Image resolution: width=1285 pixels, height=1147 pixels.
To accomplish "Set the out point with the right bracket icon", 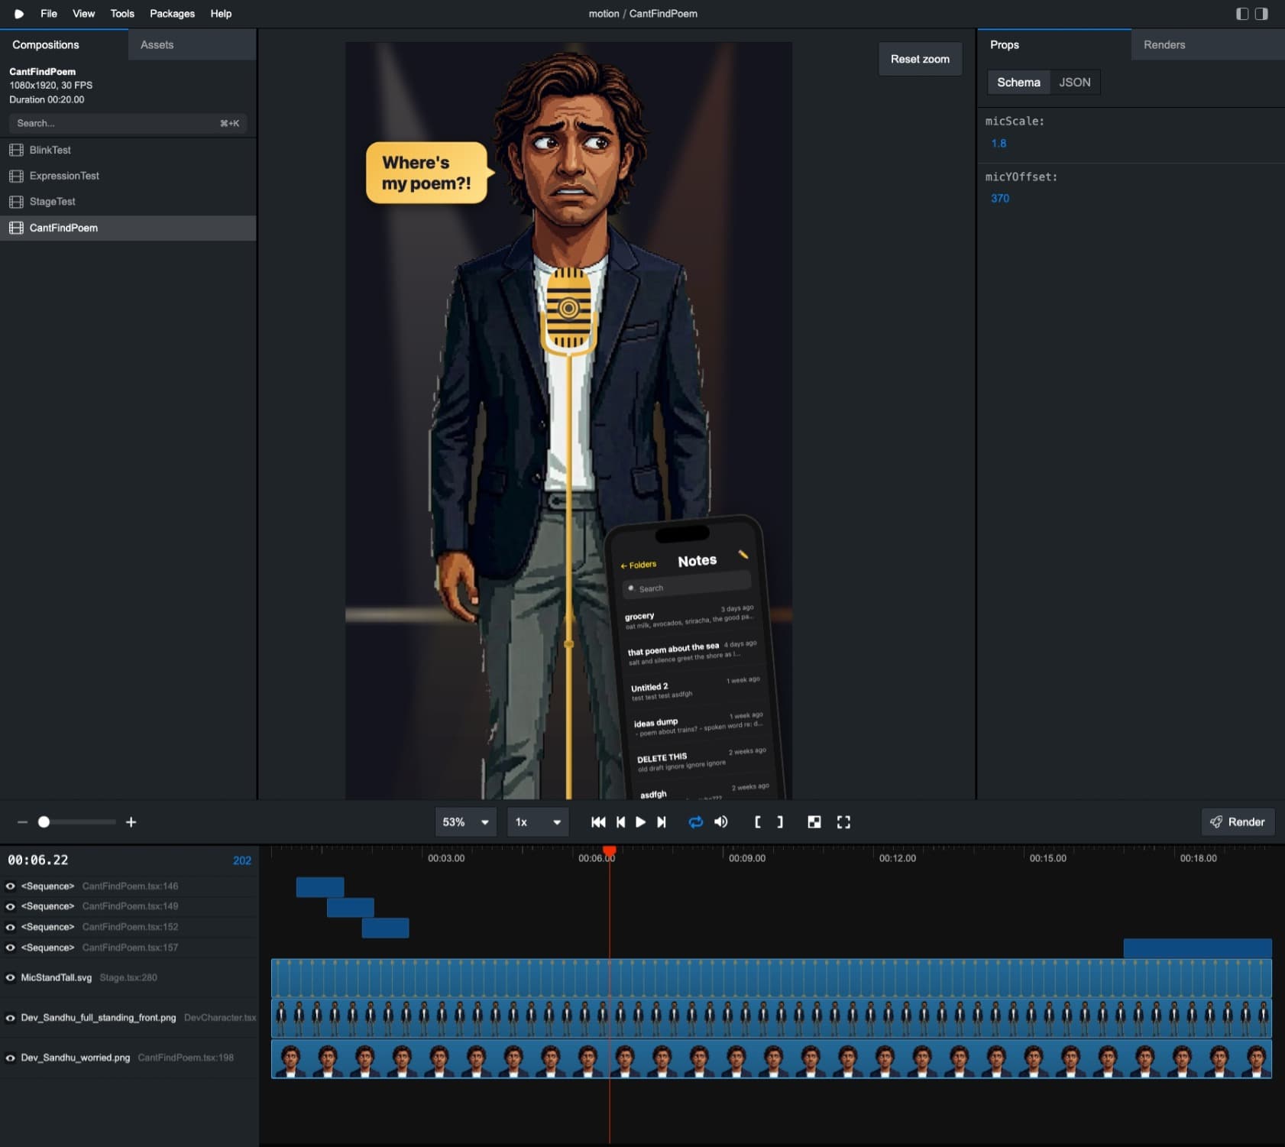I will pyautogui.click(x=779, y=822).
